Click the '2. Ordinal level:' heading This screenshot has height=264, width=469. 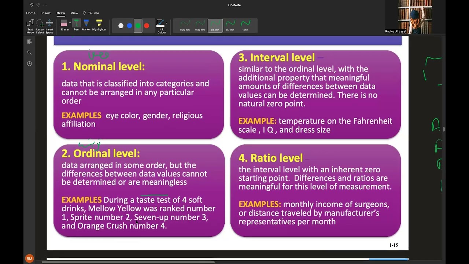coord(101,153)
